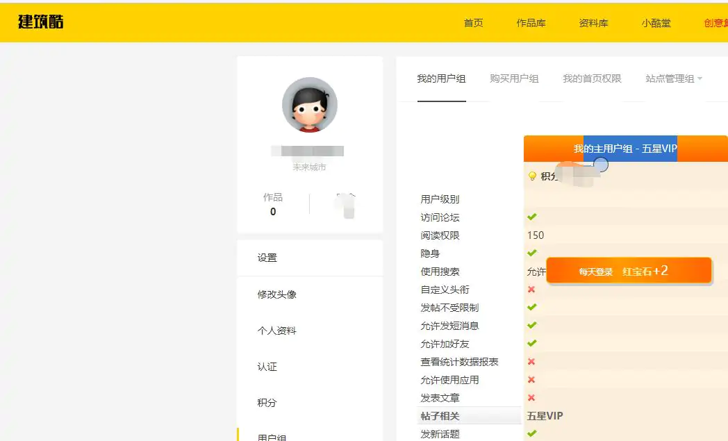Click the light bulb icon beside 积分

click(532, 176)
